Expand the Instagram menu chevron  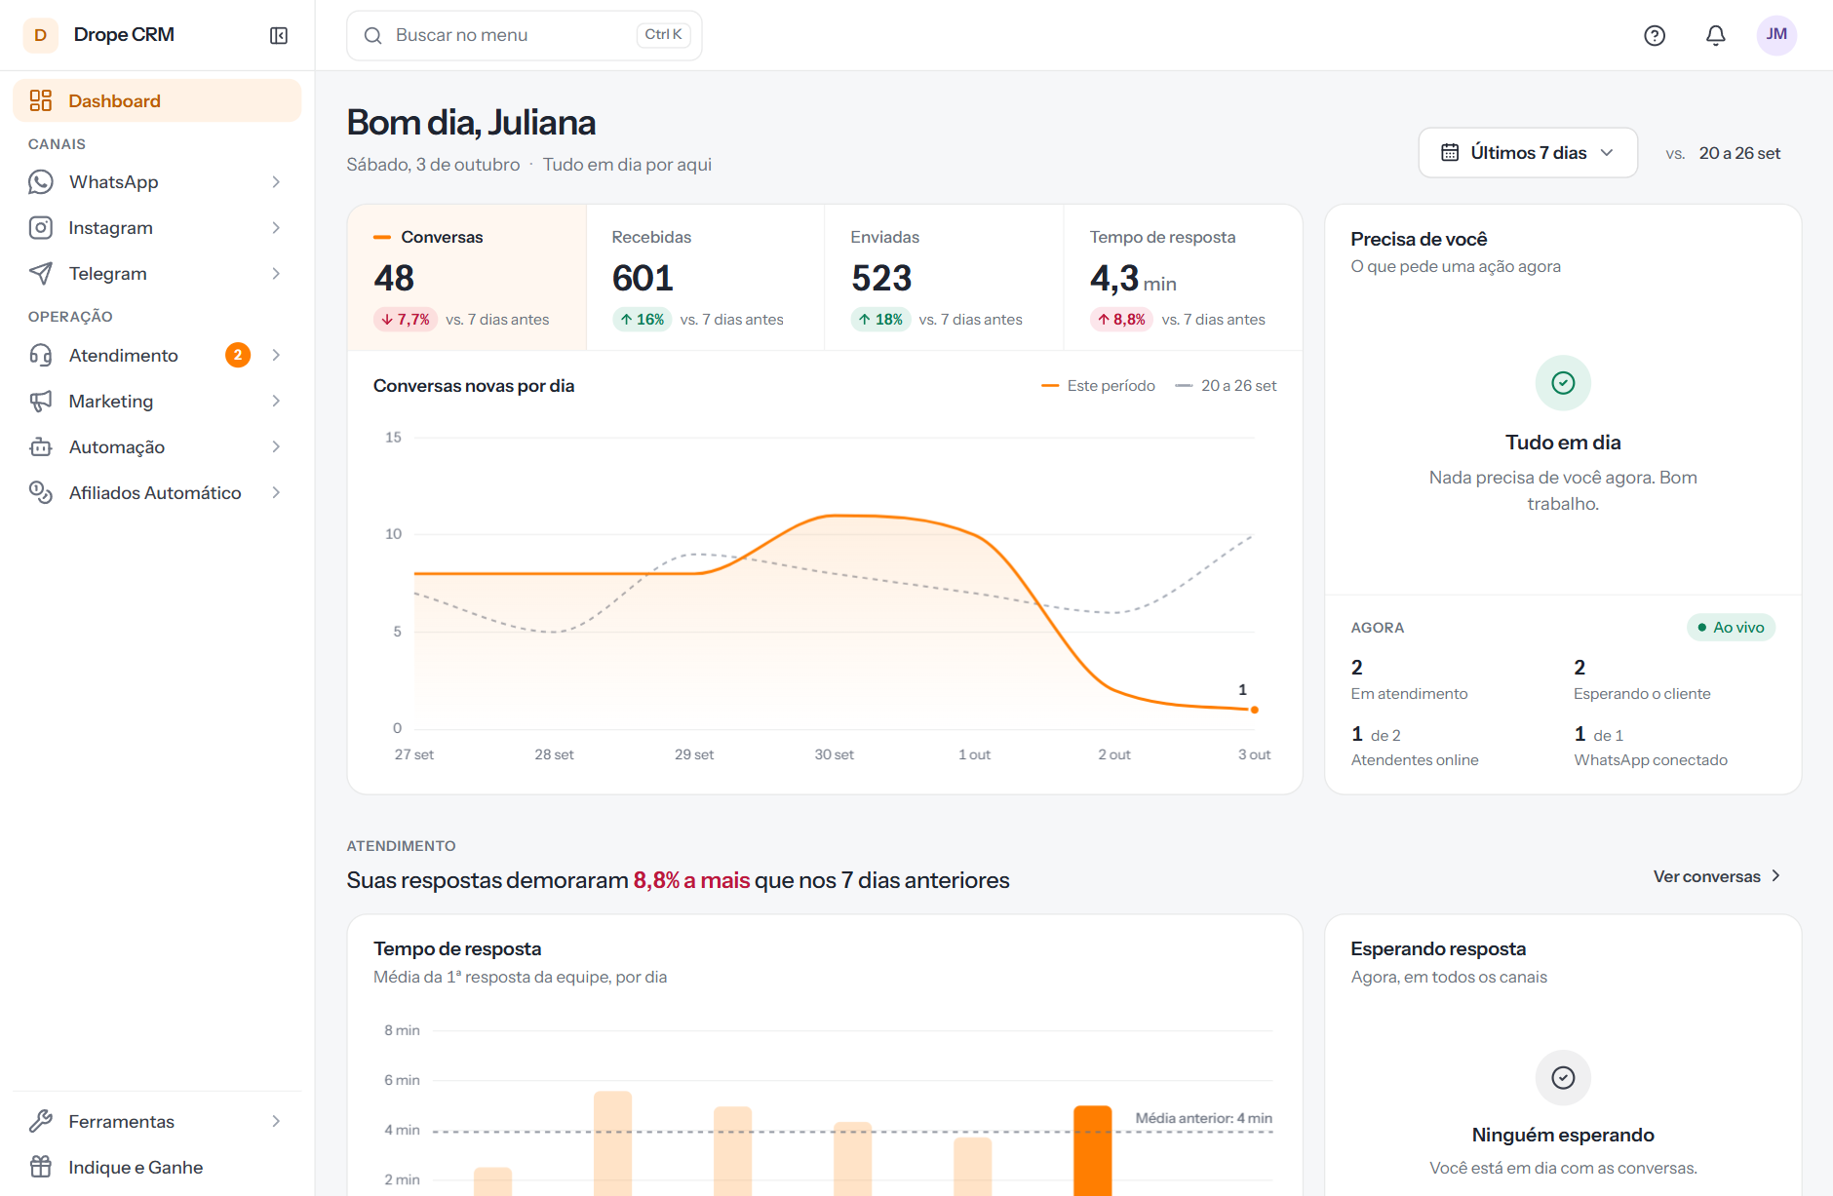tap(276, 228)
